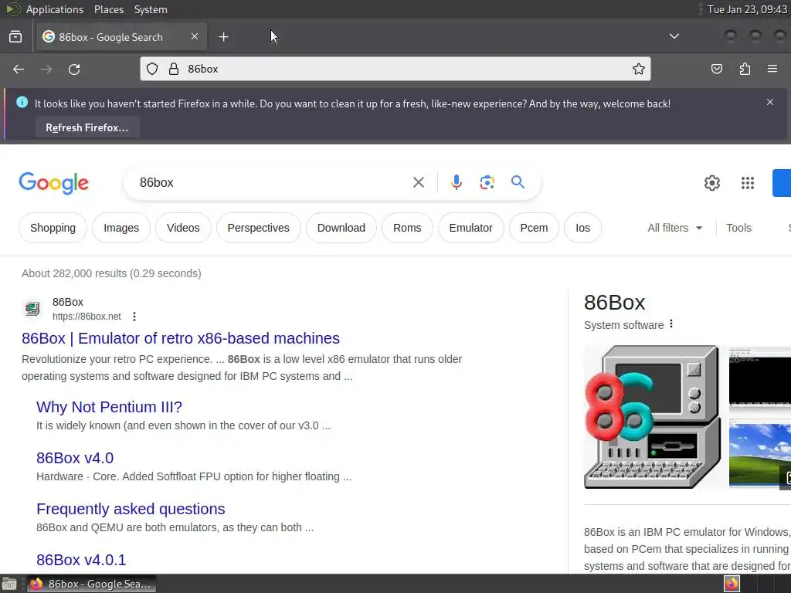Save page to Pocket icon
This screenshot has height=593, width=791.
point(716,69)
